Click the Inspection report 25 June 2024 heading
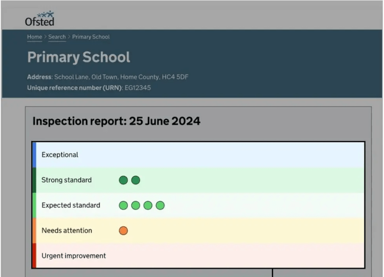Viewport: 384px width, 277px height. (116, 121)
